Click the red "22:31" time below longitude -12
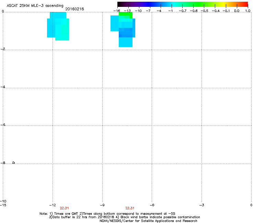254x223 pixels. click(64, 208)
